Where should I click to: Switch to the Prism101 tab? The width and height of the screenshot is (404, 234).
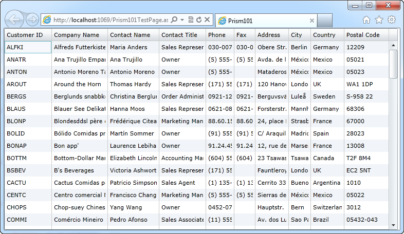pos(262,21)
